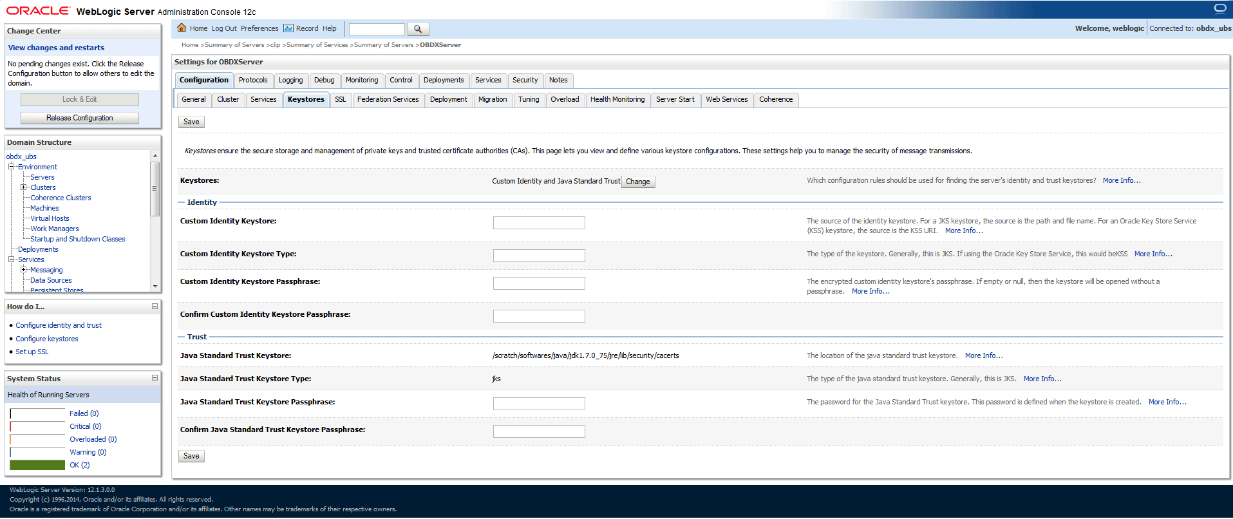Open the Monitoring tab

tap(362, 80)
